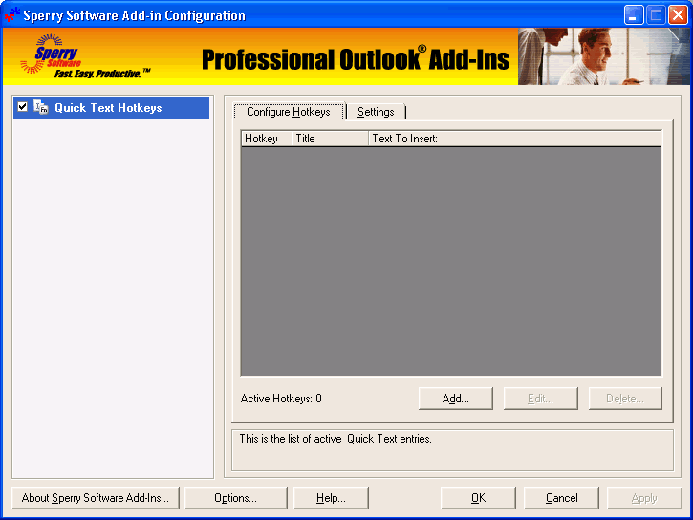Click the Professional Outlook Add-Ins banner title
The image size is (693, 520).
pos(356,59)
